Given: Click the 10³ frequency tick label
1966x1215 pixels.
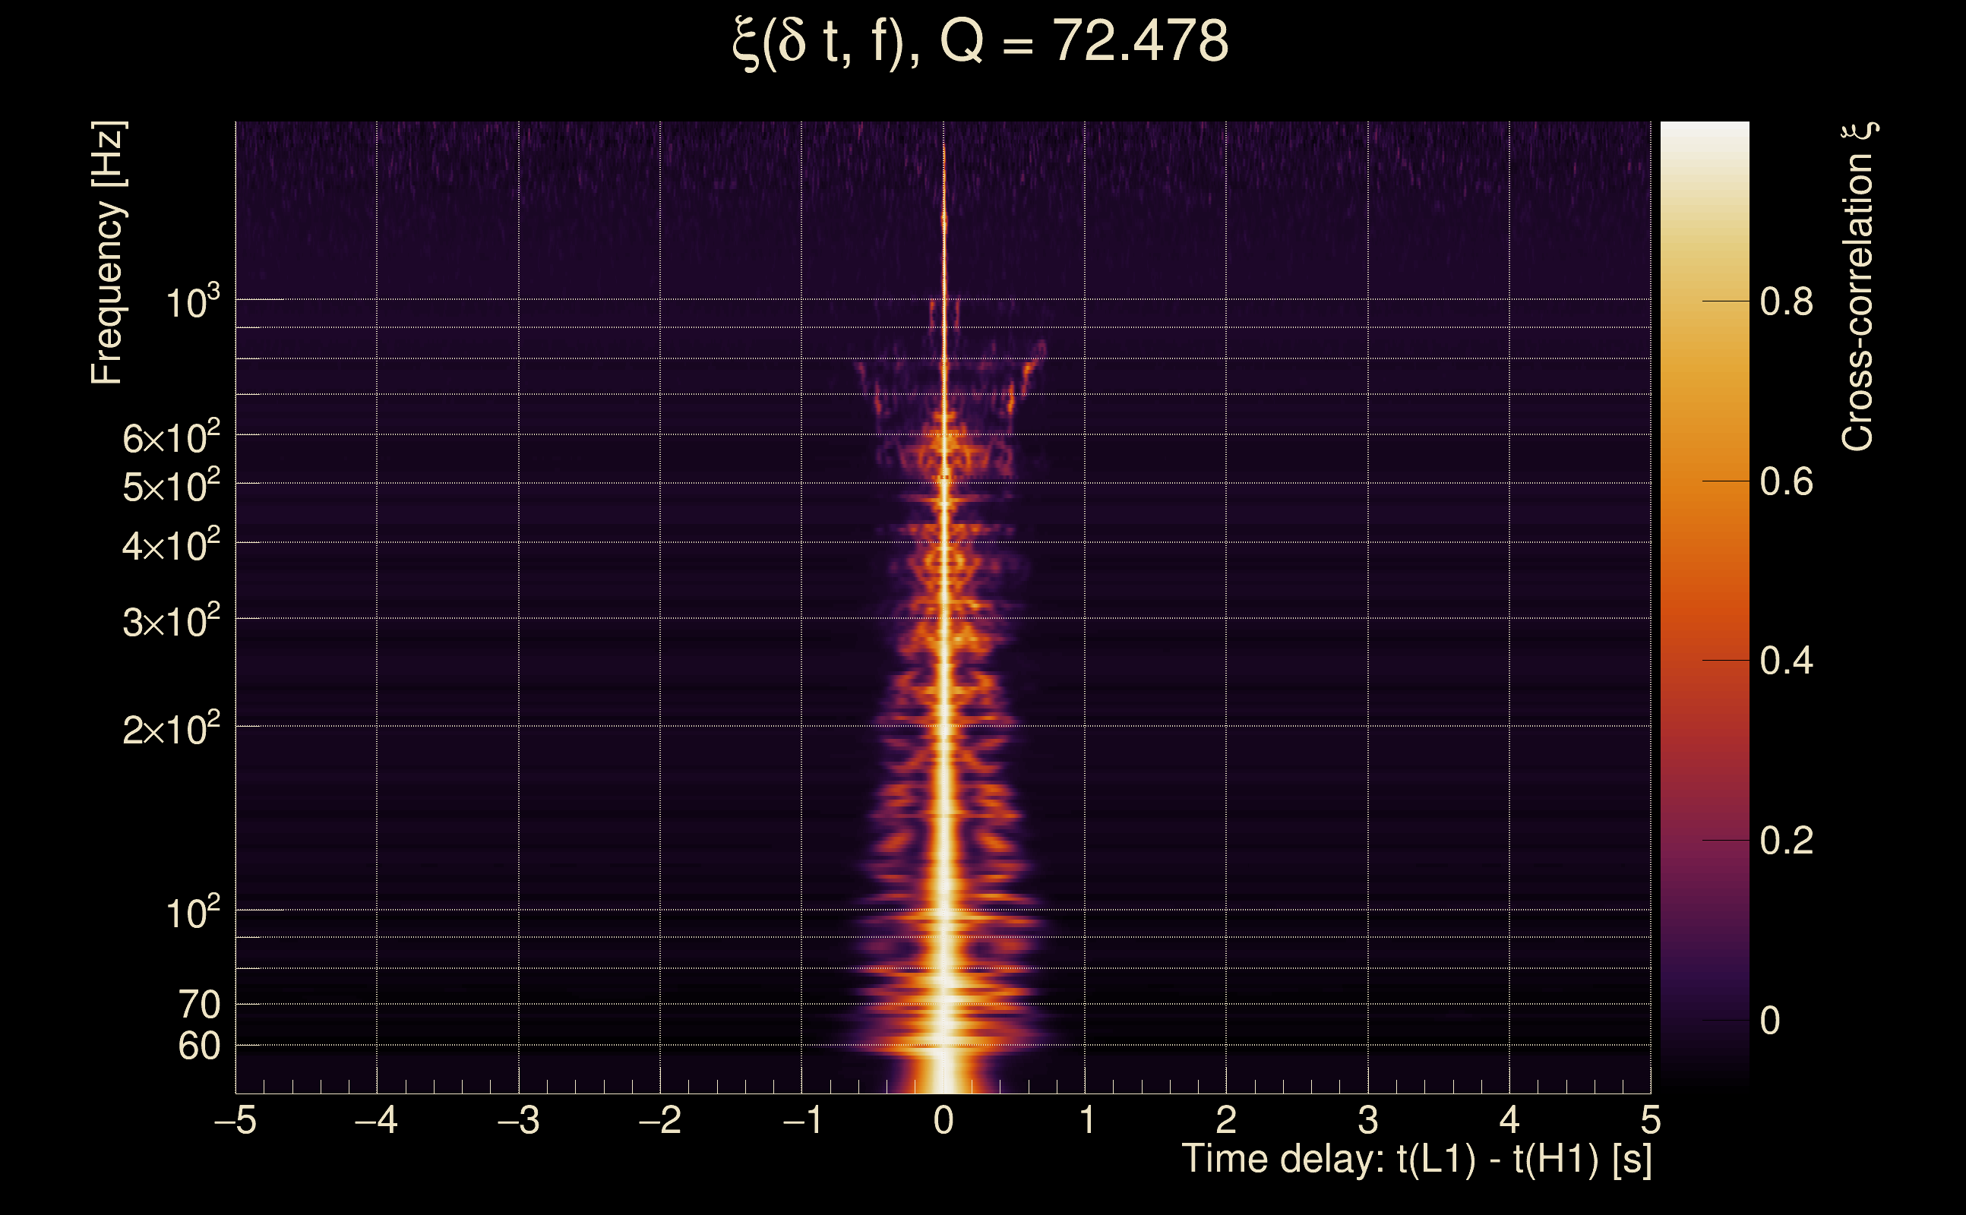Looking at the screenshot, I should pyautogui.click(x=192, y=304).
